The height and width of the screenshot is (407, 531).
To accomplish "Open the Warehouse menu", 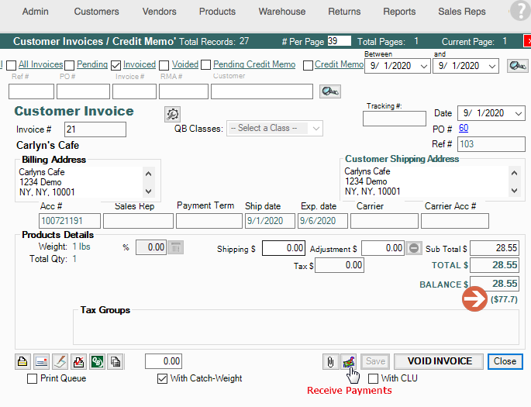I will (x=281, y=12).
